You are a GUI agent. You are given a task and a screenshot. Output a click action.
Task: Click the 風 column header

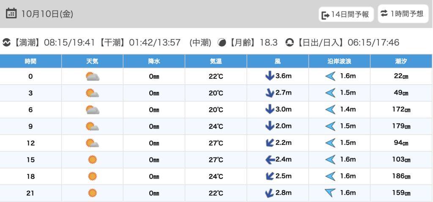(x=278, y=61)
